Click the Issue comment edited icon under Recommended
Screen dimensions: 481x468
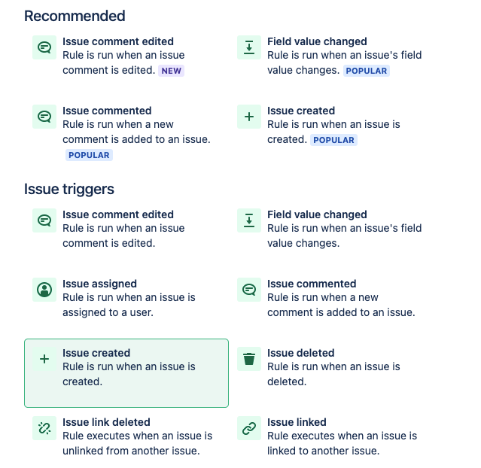tap(44, 47)
